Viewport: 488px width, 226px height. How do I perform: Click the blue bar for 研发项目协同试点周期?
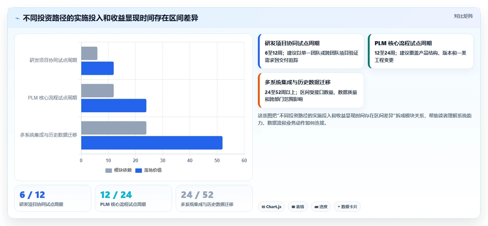(x=98, y=68)
